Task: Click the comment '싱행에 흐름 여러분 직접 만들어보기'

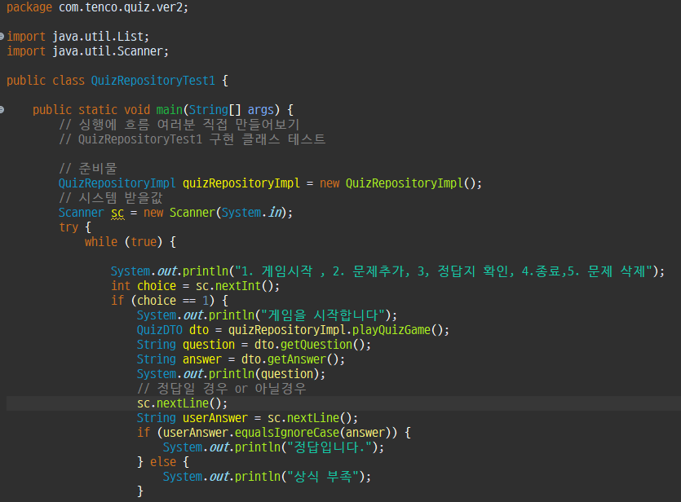Action: [189, 125]
